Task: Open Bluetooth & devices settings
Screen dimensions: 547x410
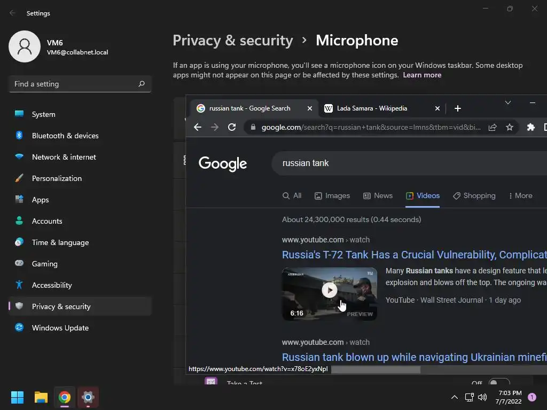Action: click(80, 136)
